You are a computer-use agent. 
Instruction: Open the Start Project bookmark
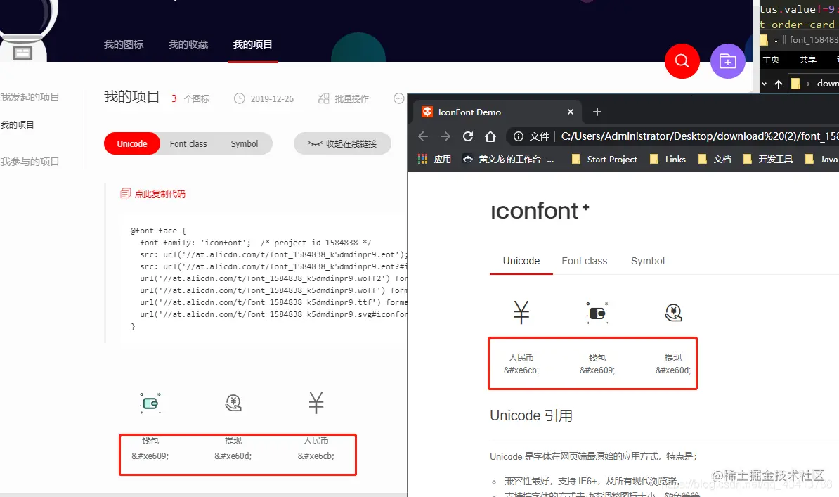click(x=604, y=159)
